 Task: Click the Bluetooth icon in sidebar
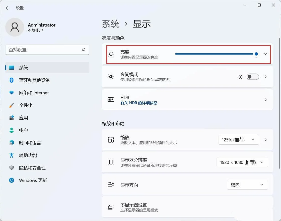[12, 80]
